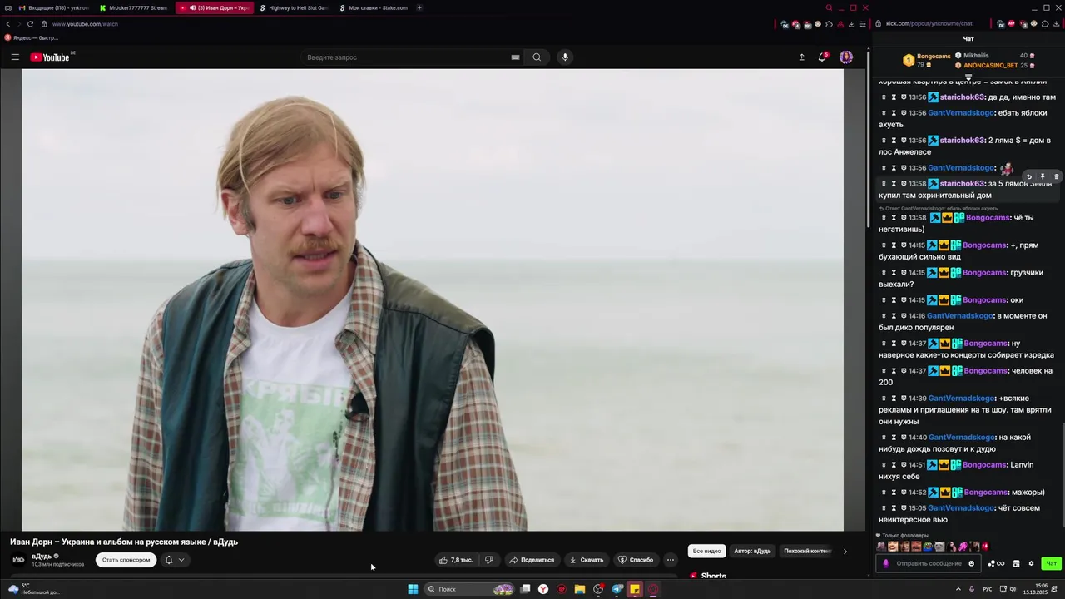Image resolution: width=1065 pixels, height=599 pixels.
Task: Open the вДудь channel avatar
Action: coord(18,559)
